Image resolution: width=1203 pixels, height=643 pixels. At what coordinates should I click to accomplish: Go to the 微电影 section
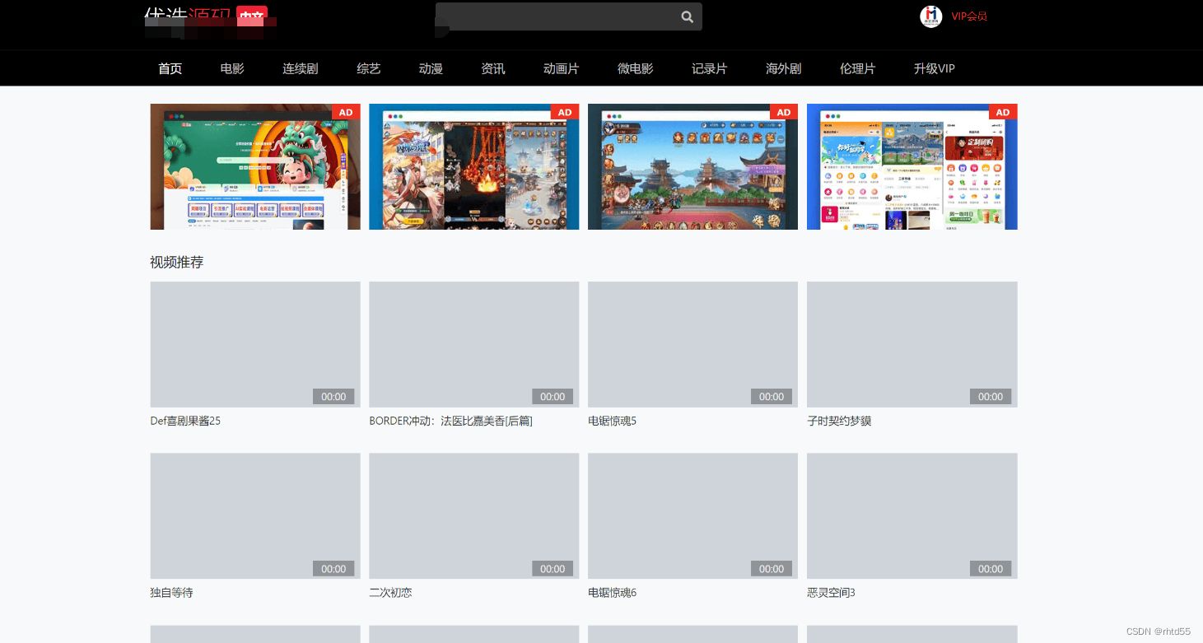pos(634,68)
